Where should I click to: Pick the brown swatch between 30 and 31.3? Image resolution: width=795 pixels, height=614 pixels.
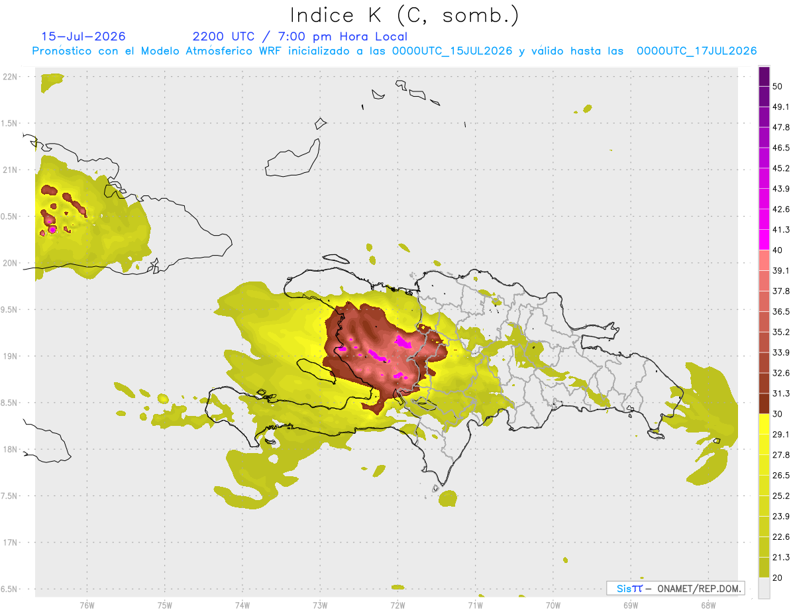click(764, 403)
